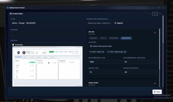Edit the Recommended Sentence value 22
173x102 pixels.
click(x=140, y=62)
